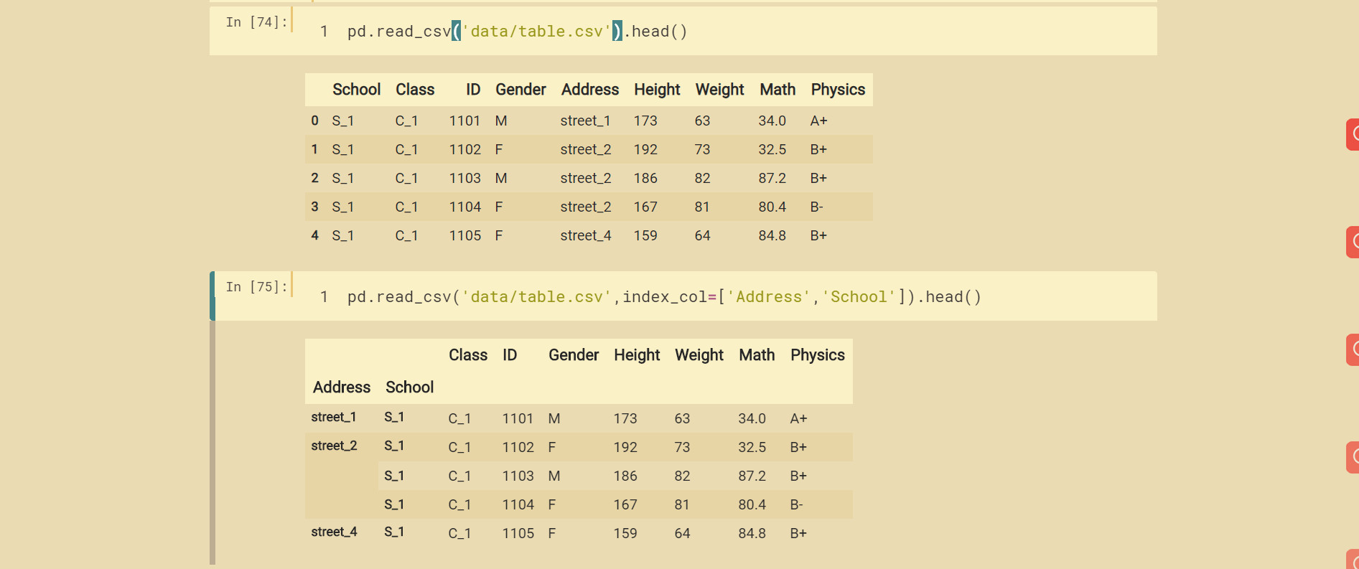The height and width of the screenshot is (569, 1359).
Task: Click street_4 in the first output table
Action: 586,235
